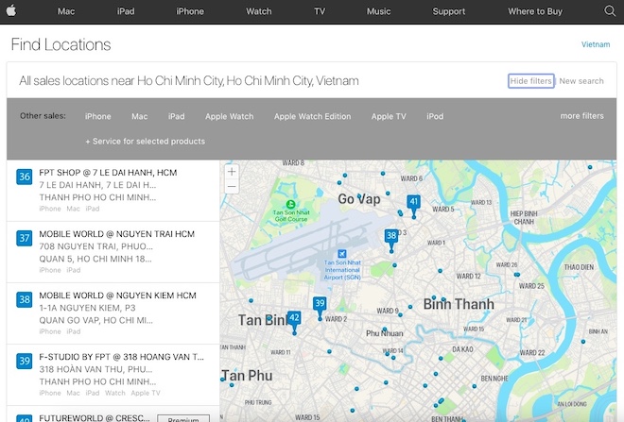Click the HIEP BINH CHANH map label
The width and height of the screenshot is (624, 422).
pyautogui.click(x=524, y=218)
